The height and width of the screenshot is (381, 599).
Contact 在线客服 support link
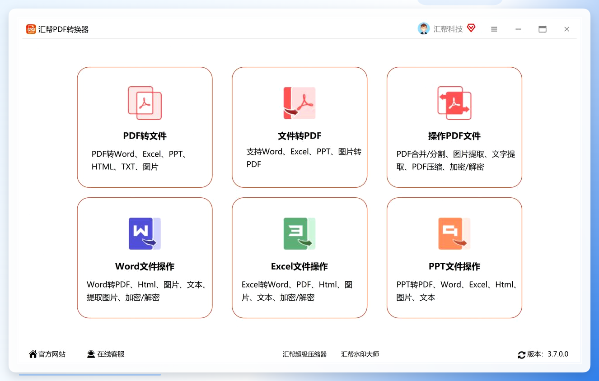click(x=111, y=354)
